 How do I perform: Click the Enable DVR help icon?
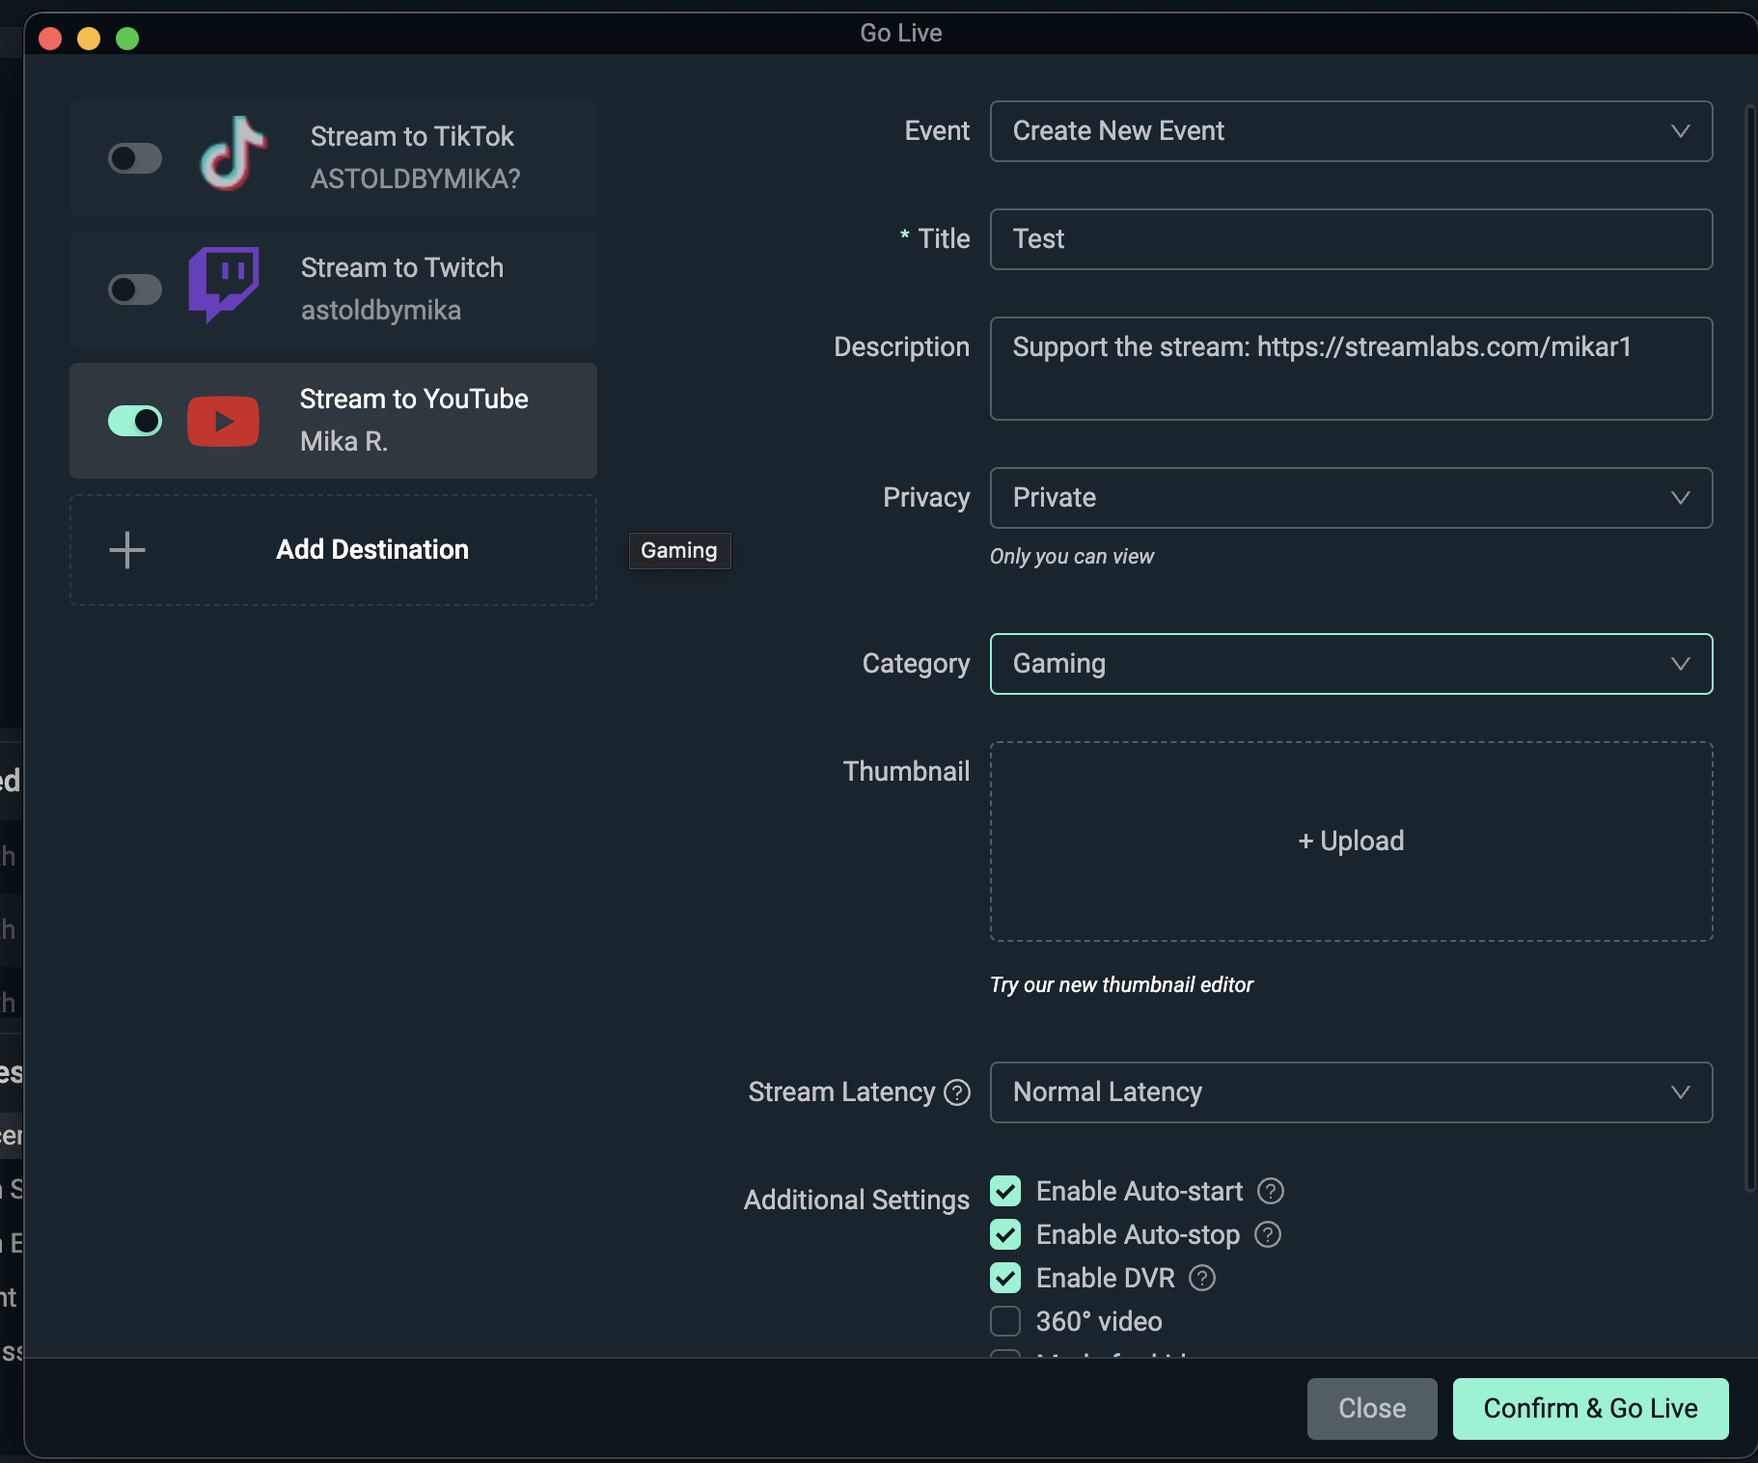point(1200,1278)
